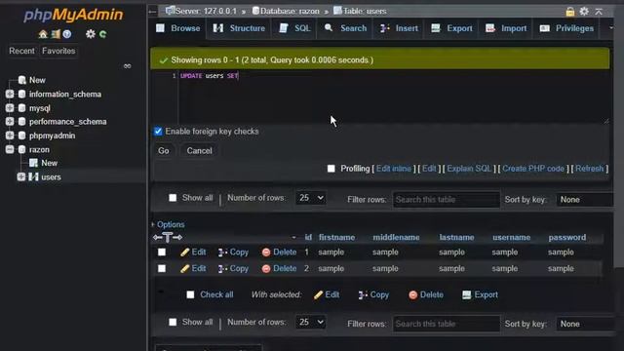This screenshot has width=624, height=351.
Task: Open upper Sort by key dropdown
Action: pos(585,200)
